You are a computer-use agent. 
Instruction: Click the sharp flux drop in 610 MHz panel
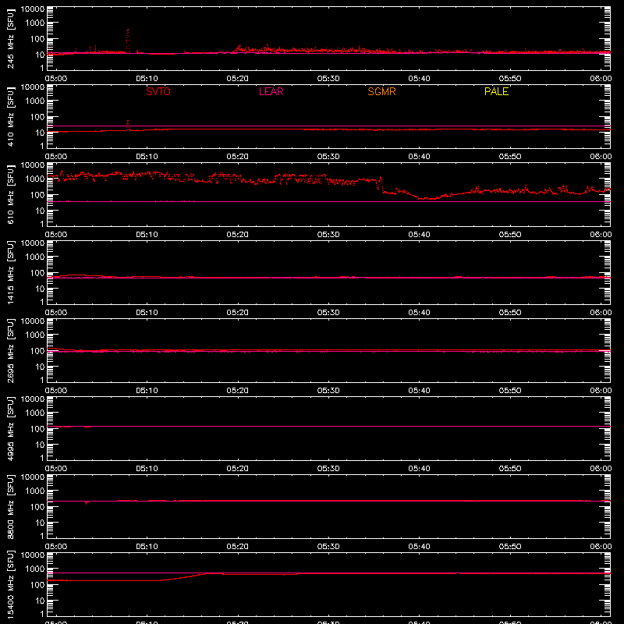point(381,185)
